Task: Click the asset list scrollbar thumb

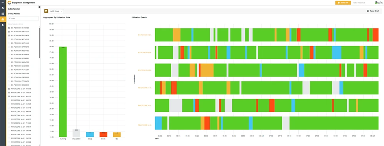Action: pos(40,43)
